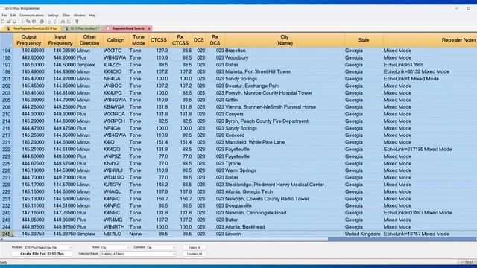The height and width of the screenshot is (268, 477).
Task: Click the Save toolbar icon
Action: click(x=14, y=22)
